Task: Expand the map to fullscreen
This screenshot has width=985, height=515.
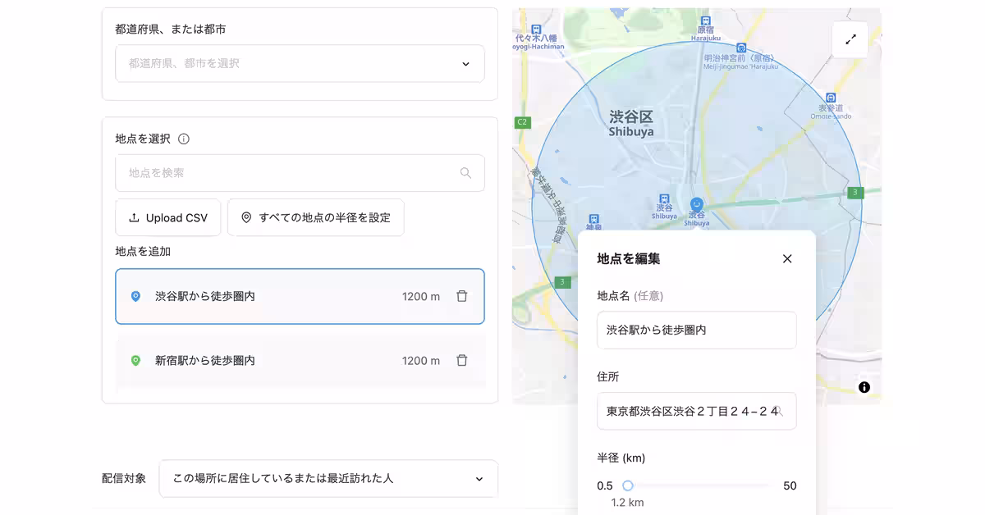Action: [x=850, y=39]
